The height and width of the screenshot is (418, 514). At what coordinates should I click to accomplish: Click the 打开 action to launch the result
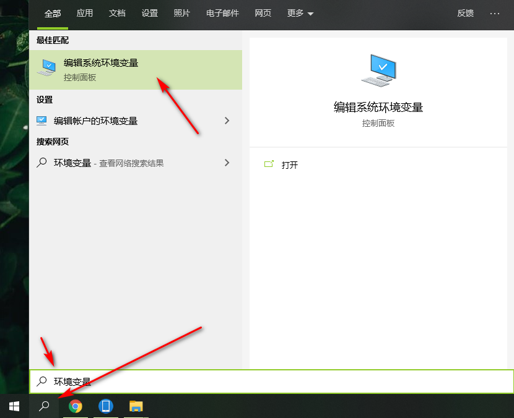pos(288,164)
